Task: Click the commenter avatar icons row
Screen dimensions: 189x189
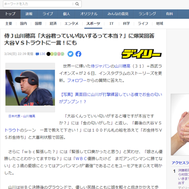Action: [x=55, y=54]
